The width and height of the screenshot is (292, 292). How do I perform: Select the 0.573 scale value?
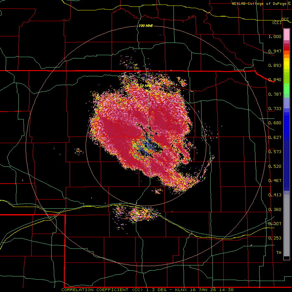tap(275, 152)
